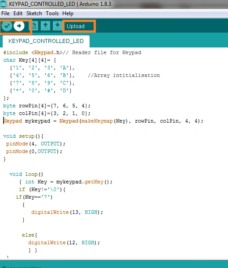Click the 'pinMode(0,OUTPUT);' line
This screenshot has width=228, height=268.
click(34, 151)
